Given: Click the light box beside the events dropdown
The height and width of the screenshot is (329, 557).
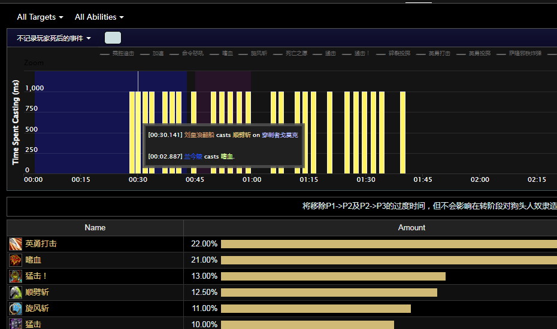Looking at the screenshot, I should coord(113,38).
